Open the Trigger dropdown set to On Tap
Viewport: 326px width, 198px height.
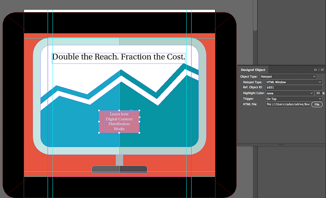294,99
